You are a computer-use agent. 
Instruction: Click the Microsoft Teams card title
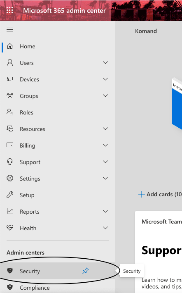click(x=162, y=222)
